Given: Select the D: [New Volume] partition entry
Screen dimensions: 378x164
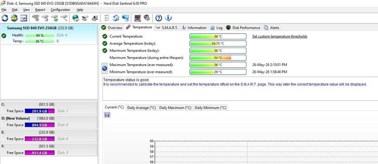Looking at the screenshot, I should coord(49,122).
